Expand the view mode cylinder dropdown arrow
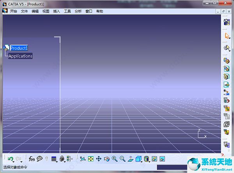 pos(149,162)
